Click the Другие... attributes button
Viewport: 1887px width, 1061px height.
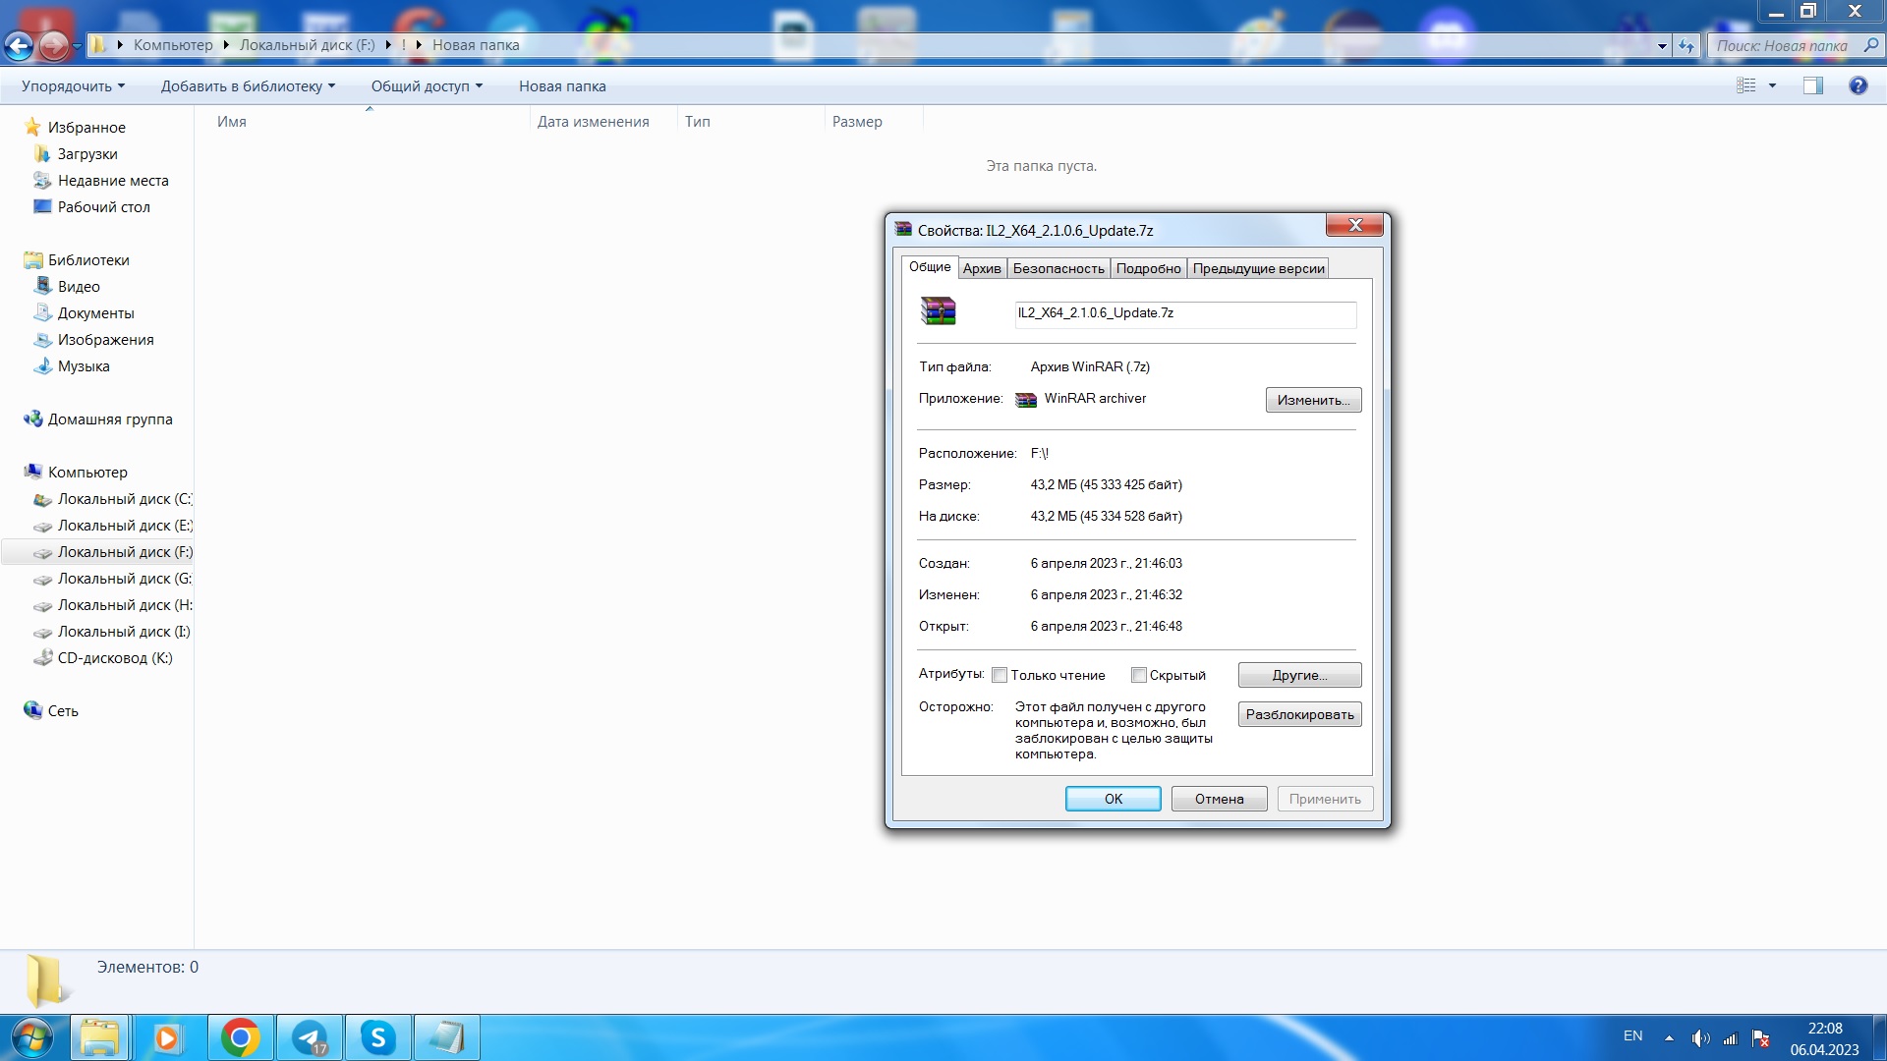tap(1299, 675)
